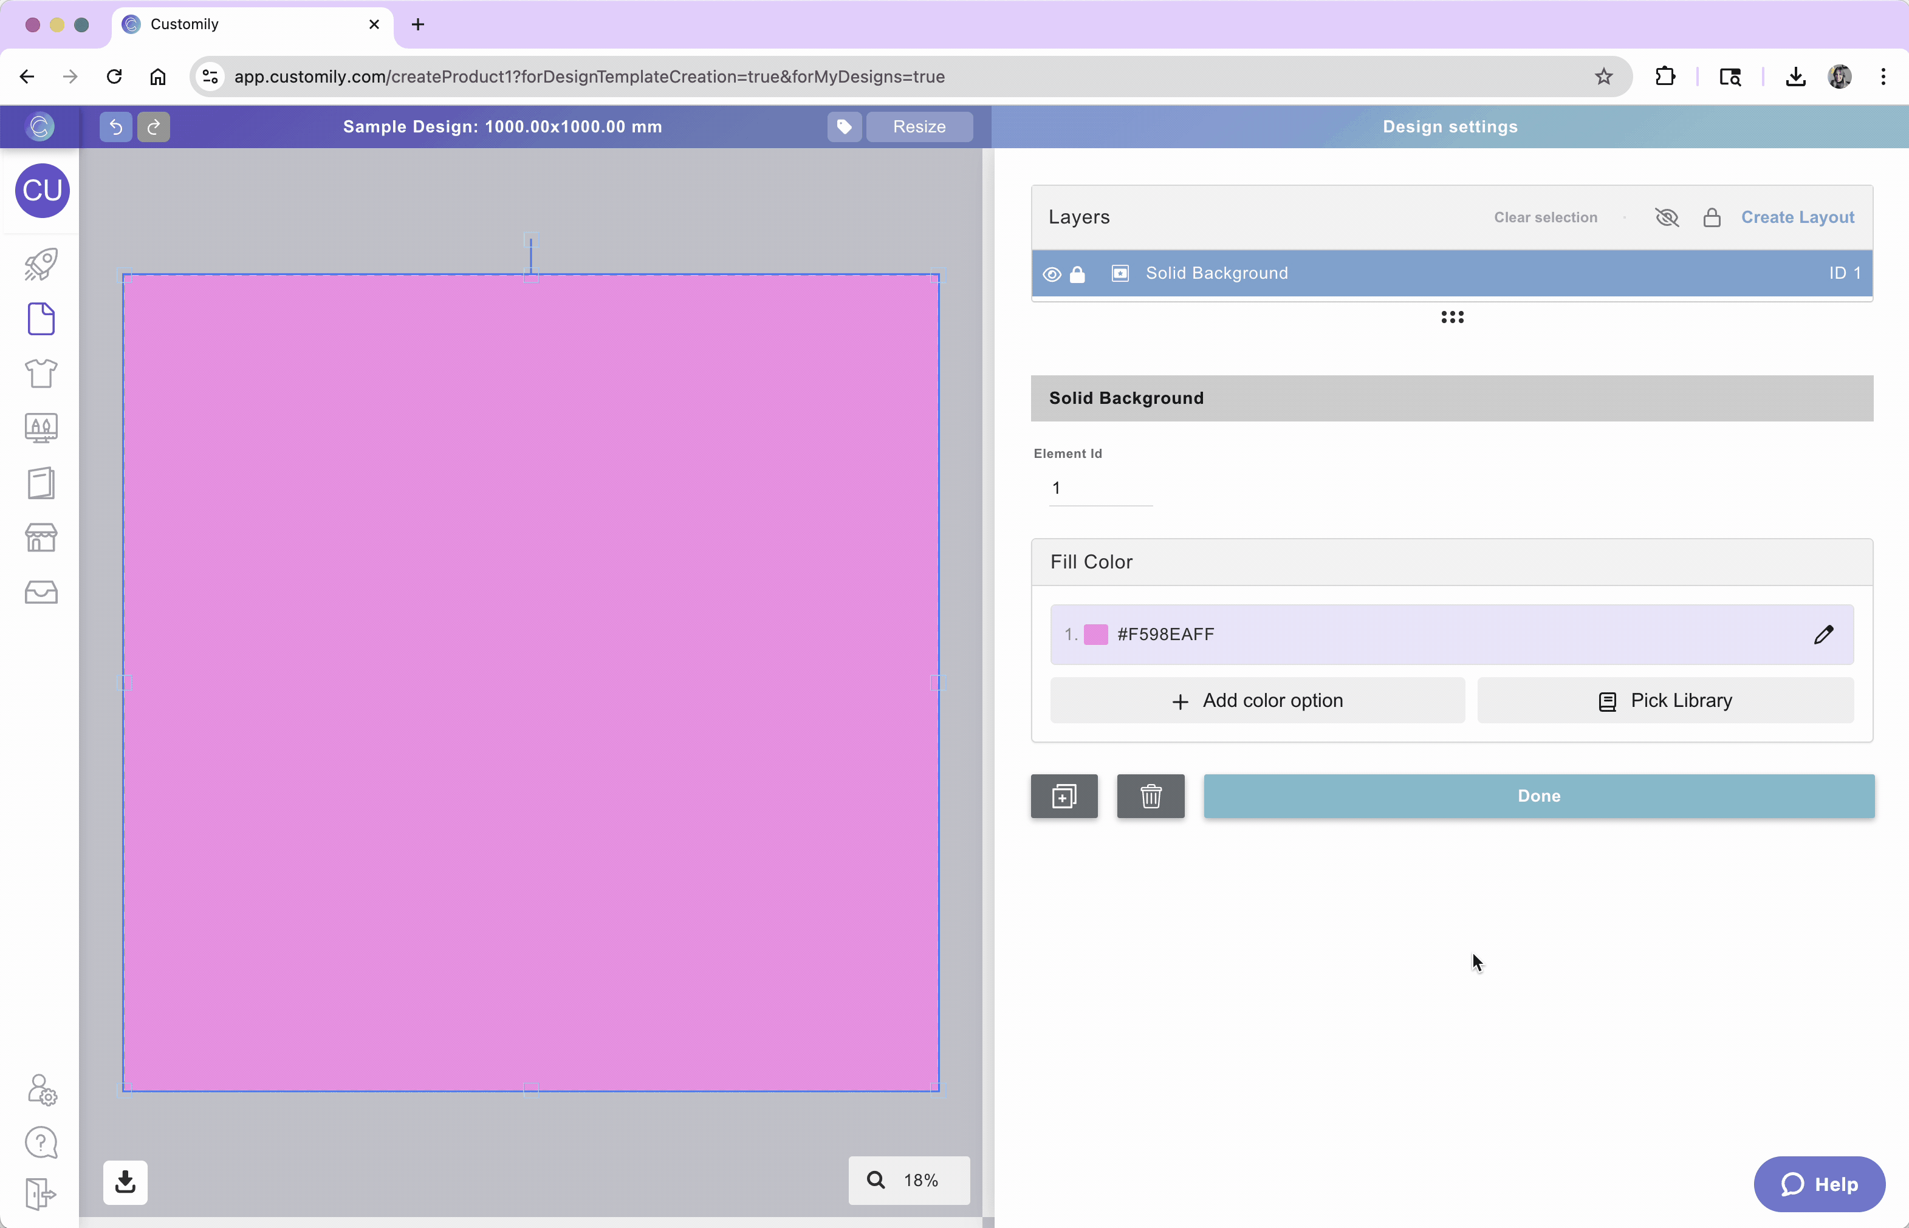Hide all layers with the eye-slash icon
1909x1228 pixels.
[1667, 217]
